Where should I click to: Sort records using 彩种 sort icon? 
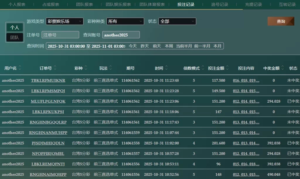(86, 68)
